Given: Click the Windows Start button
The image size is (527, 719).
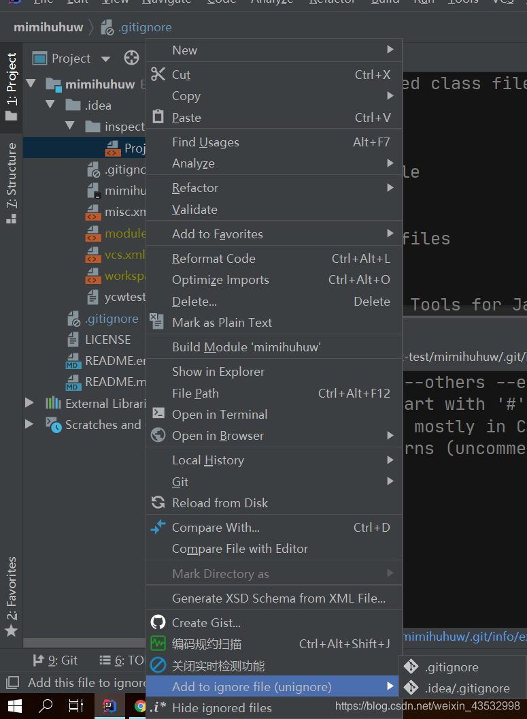Looking at the screenshot, I should point(15,705).
